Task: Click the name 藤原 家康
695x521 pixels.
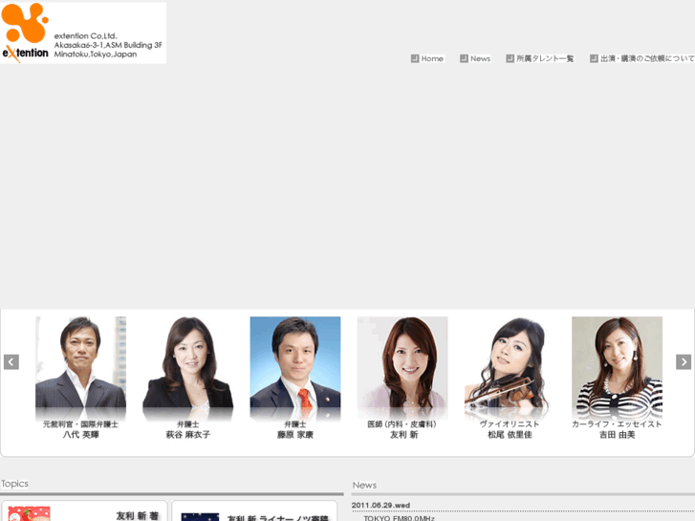Action: click(295, 435)
